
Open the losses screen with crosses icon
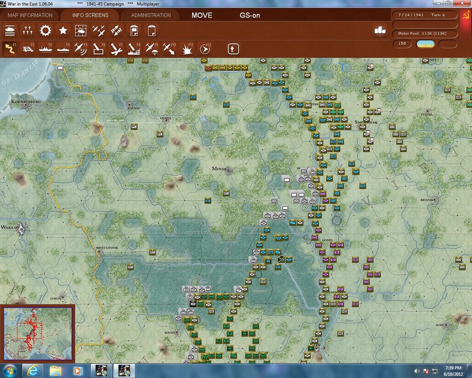[27, 31]
